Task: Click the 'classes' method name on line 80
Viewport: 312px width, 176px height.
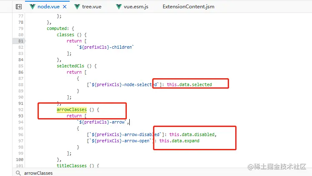Action: [x=65, y=35]
